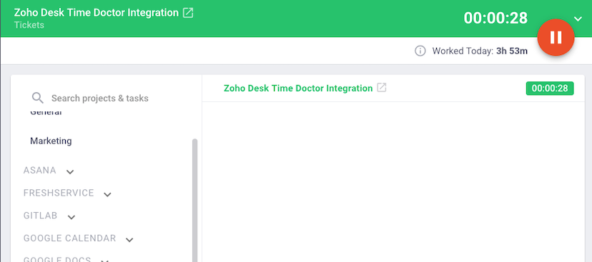592x262 pixels.
Task: Click the green Zoho Desk Time Doctor Integration task link
Action: point(298,89)
